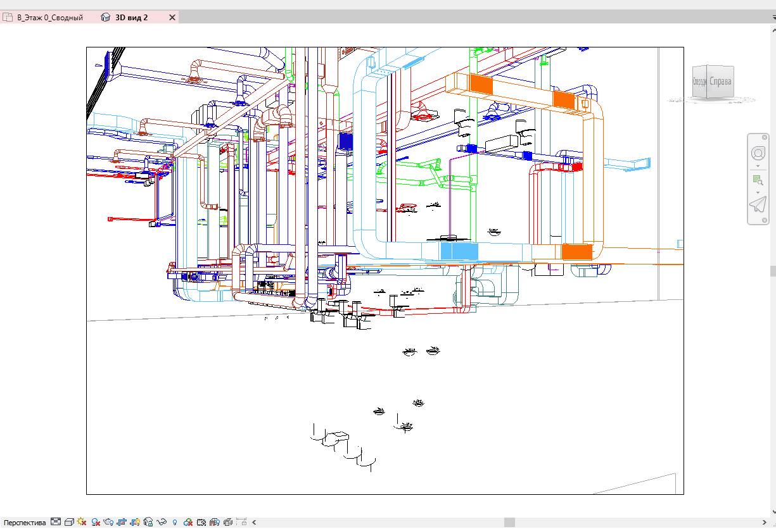Toggle the Crop View tool

pos(120,523)
